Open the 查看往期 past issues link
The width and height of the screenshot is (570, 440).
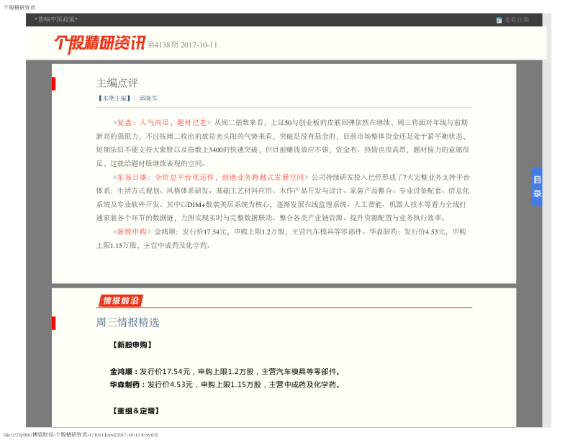[x=516, y=20]
